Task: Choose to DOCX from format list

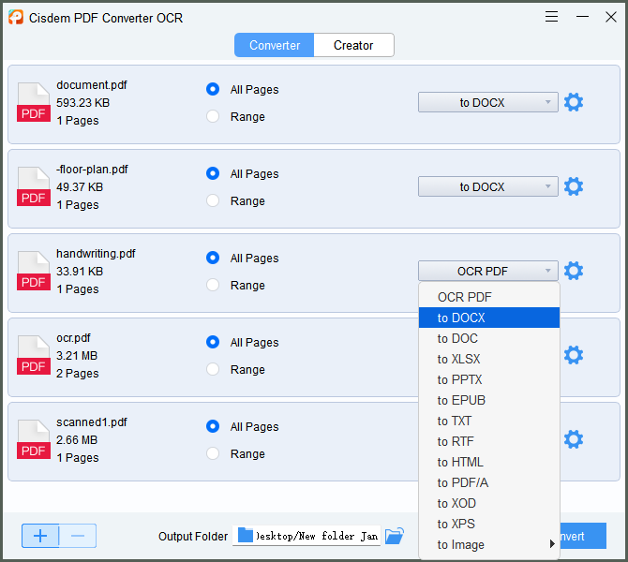Action: click(x=489, y=318)
